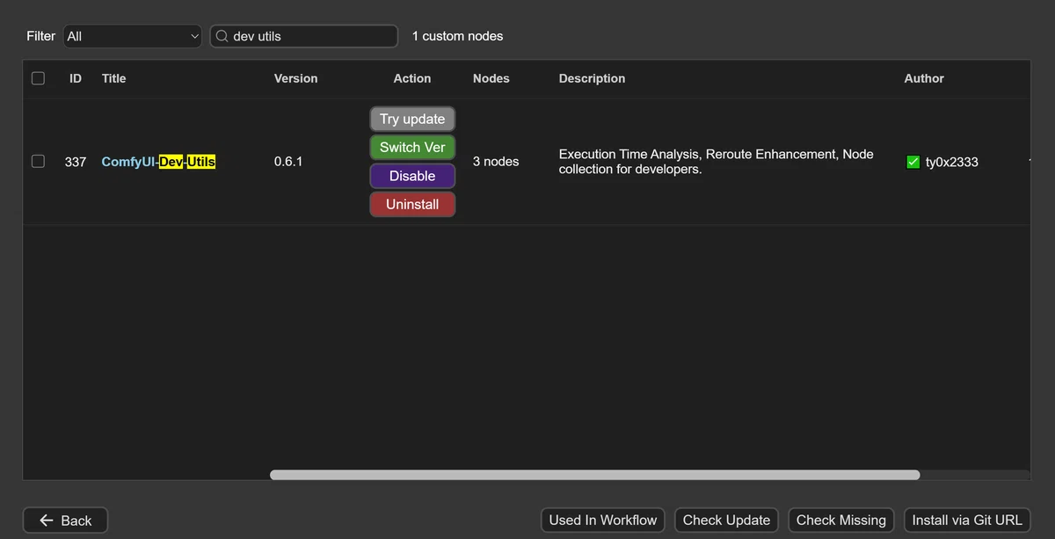1055x539 pixels.
Task: Sort by the Author column header
Action: tap(924, 78)
